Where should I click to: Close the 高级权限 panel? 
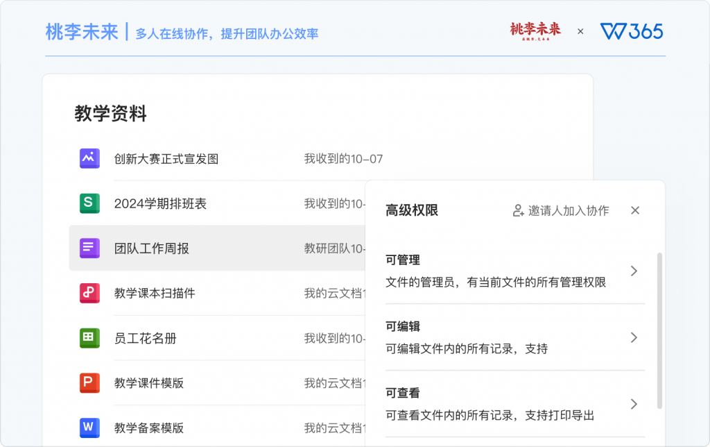click(635, 210)
